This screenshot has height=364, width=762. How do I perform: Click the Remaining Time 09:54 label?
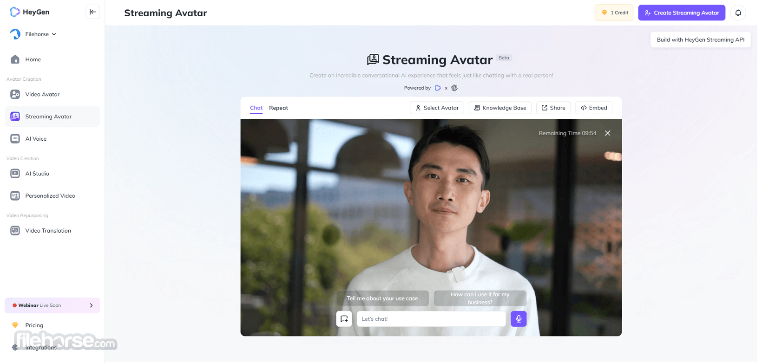(x=567, y=133)
